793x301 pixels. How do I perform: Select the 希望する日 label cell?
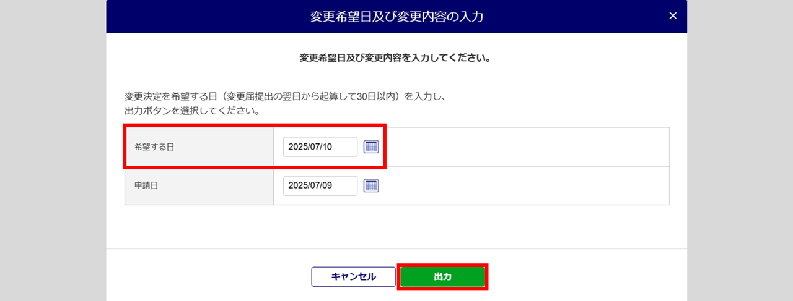click(x=198, y=147)
